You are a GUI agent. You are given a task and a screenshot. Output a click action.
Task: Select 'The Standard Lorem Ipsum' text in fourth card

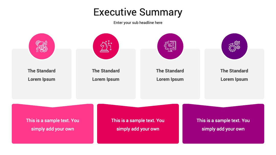[234, 75]
